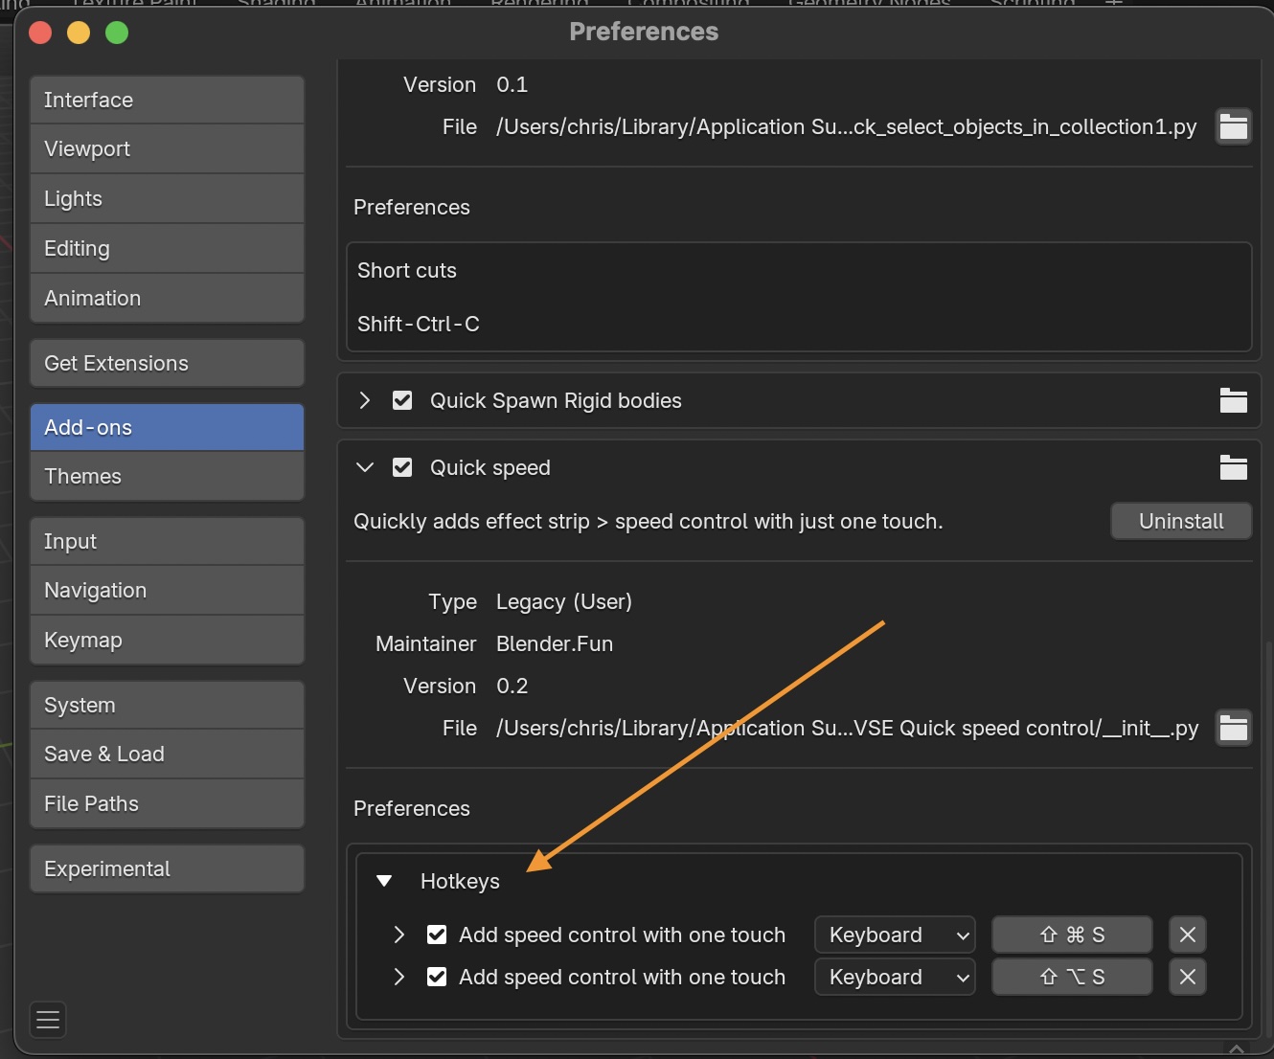Open folder for collection1.py file path

click(x=1233, y=126)
